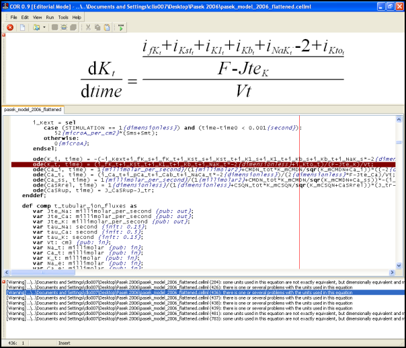Click the 'Insert' mode indicator in status bar
The height and width of the screenshot is (348, 406).
coord(65,343)
